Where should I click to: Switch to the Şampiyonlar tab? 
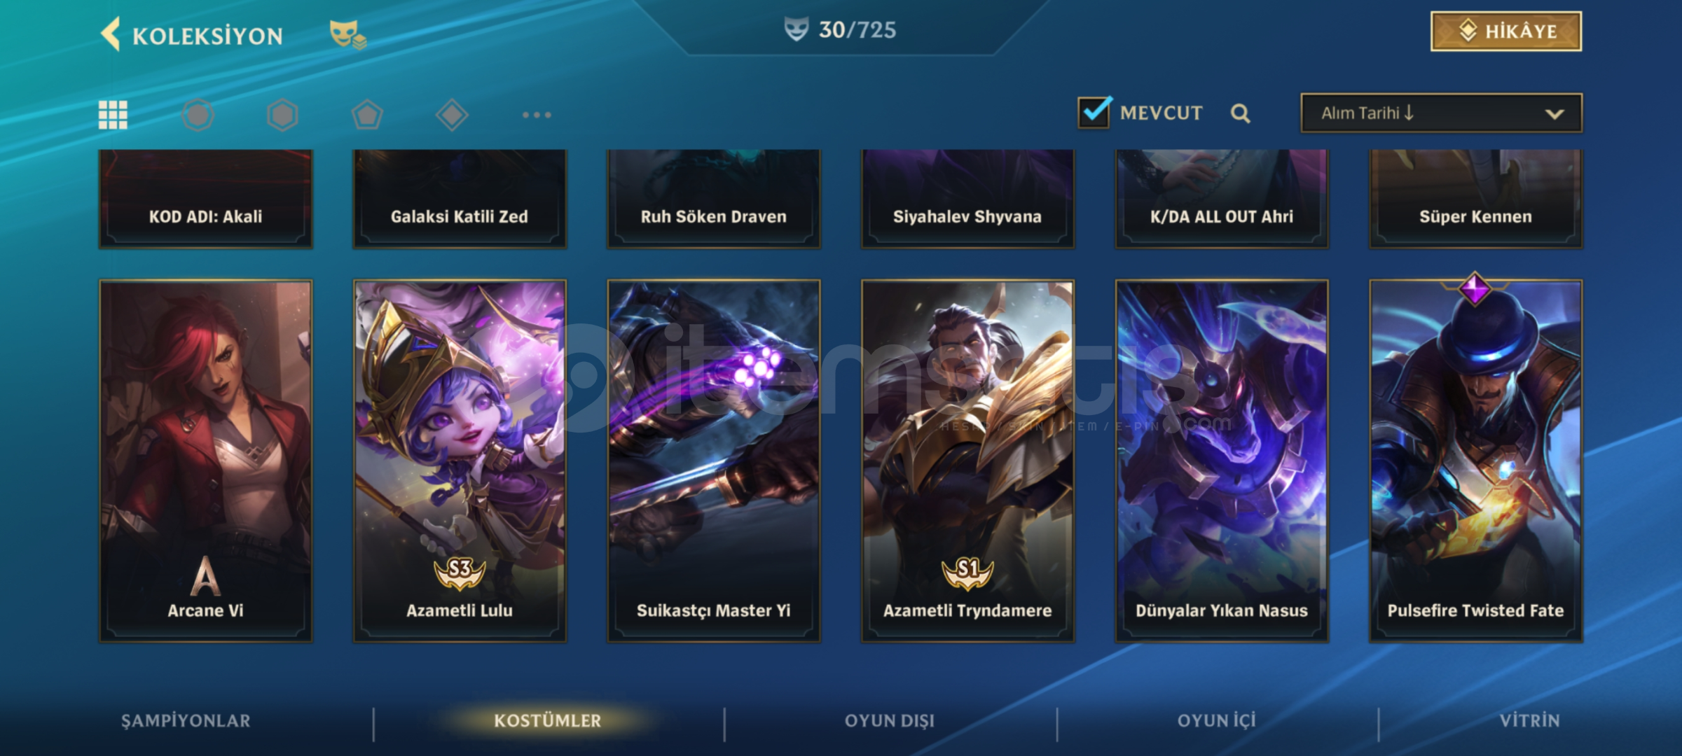[186, 721]
